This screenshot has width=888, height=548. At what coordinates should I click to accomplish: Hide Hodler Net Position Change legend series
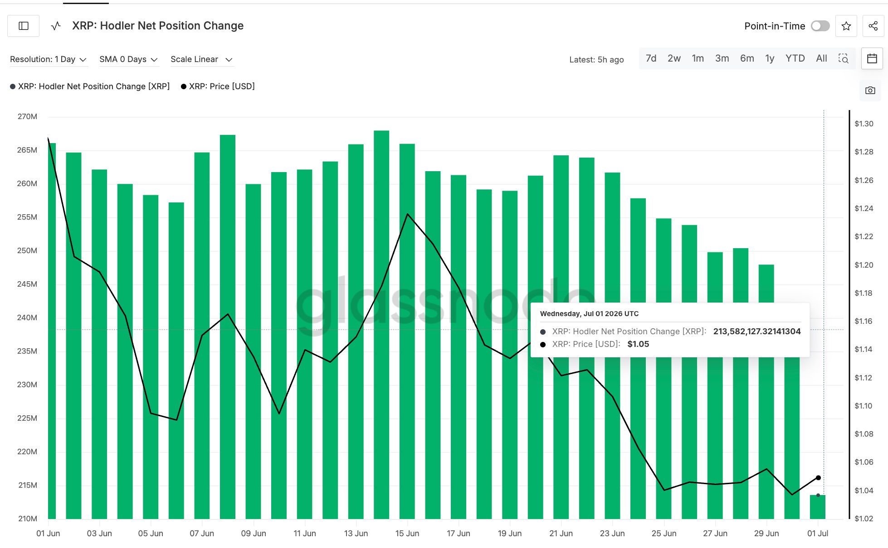pyautogui.click(x=90, y=86)
